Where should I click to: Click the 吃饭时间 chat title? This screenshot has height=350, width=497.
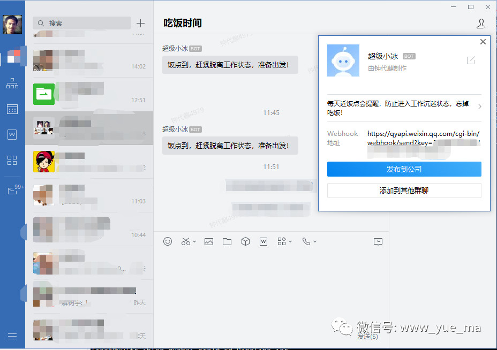click(x=183, y=23)
